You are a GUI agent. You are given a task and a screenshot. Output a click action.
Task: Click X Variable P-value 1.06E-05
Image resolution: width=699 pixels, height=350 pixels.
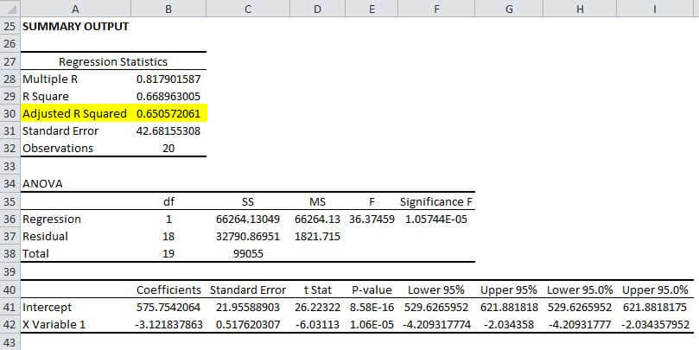[372, 325]
